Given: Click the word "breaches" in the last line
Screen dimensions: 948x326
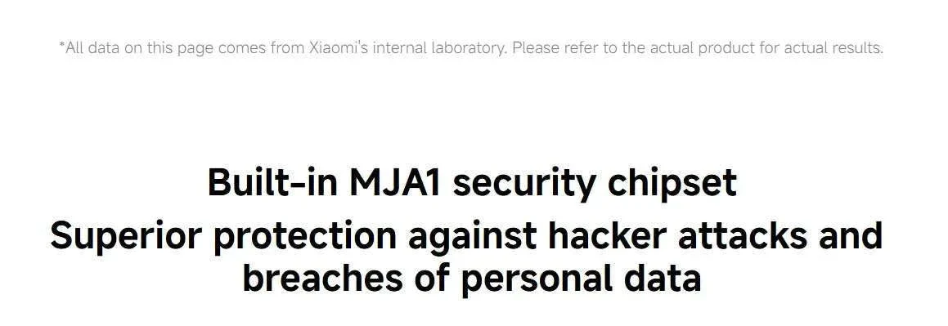Looking at the screenshot, I should [326, 278].
